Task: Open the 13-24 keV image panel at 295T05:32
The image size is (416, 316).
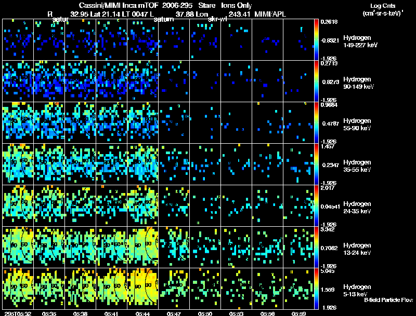Action: click(18, 248)
